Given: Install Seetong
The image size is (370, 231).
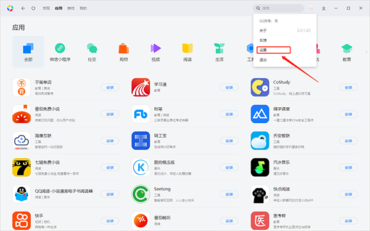Looking at the screenshot, I should tap(229, 194).
